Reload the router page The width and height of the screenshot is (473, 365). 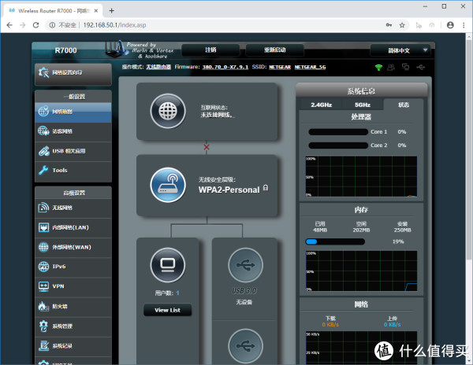(35, 25)
